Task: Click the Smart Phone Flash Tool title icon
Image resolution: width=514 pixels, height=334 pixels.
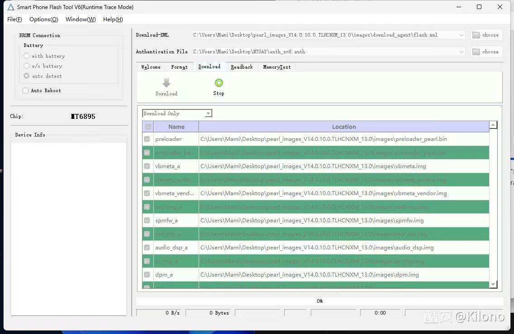Action: point(10,7)
